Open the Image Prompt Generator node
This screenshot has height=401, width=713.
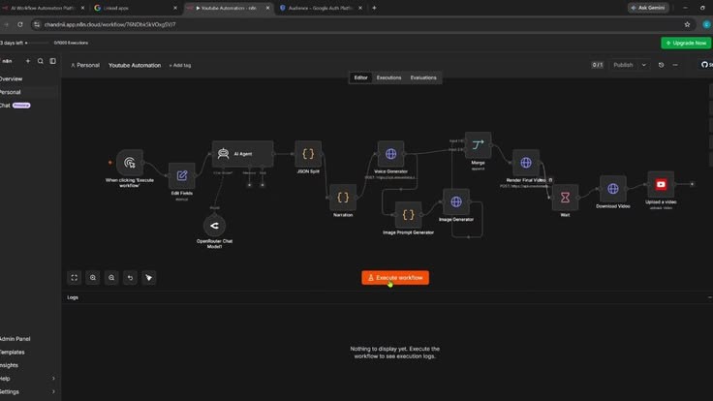coord(409,215)
